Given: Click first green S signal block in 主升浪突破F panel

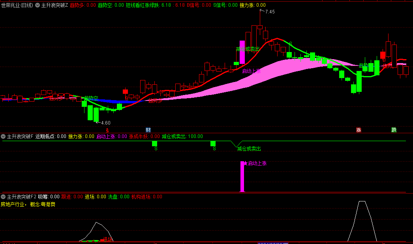Looking at the screenshot, I should pos(155,143).
